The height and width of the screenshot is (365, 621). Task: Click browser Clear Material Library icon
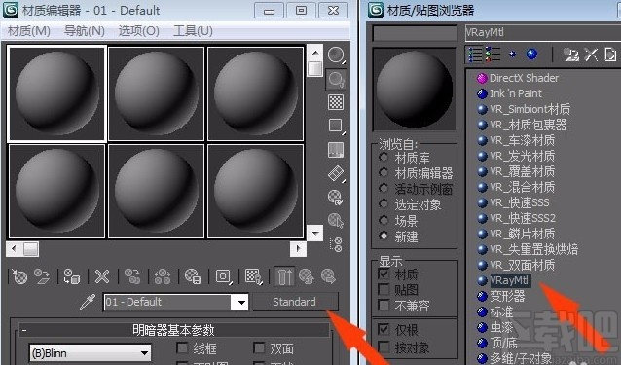pos(610,55)
